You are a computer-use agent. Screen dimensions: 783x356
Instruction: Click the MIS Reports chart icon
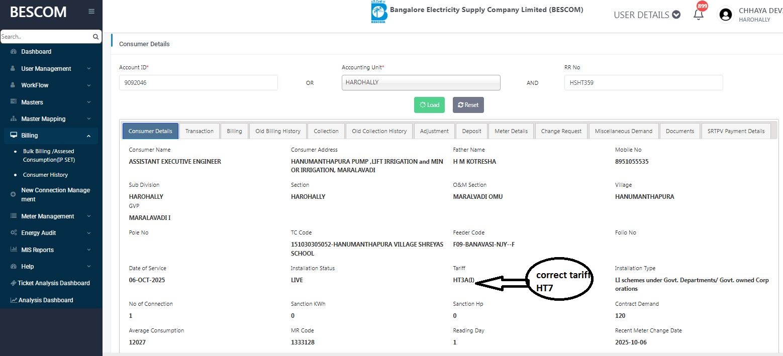[14, 250]
